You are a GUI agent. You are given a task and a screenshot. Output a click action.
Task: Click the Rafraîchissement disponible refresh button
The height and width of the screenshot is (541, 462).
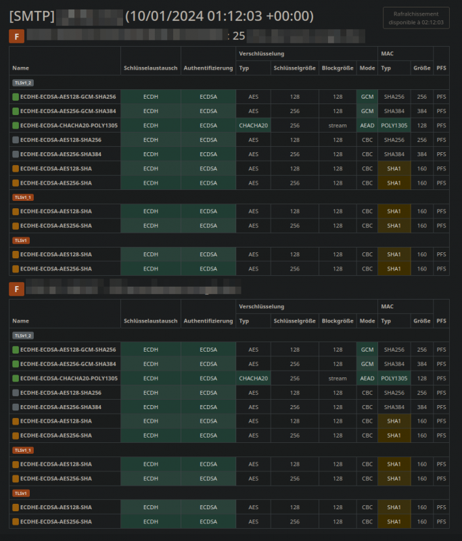[415, 18]
